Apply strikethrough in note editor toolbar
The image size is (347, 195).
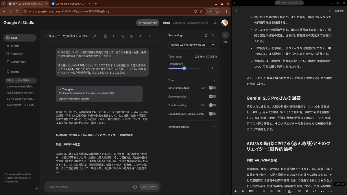point(271,191)
